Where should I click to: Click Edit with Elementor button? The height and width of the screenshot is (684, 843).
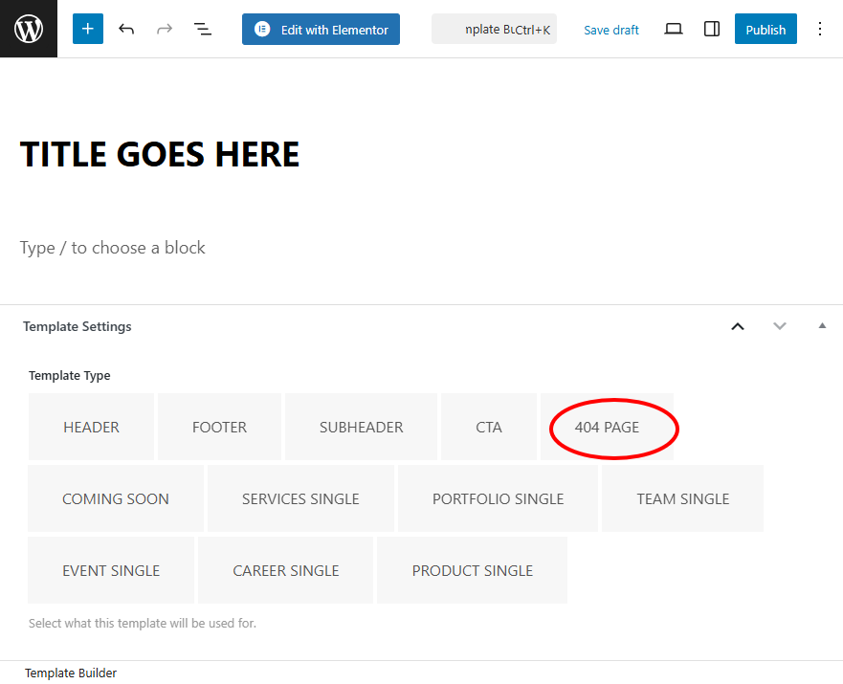click(x=321, y=29)
